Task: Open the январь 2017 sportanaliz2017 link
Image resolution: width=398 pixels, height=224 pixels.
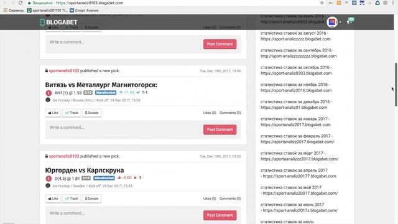Action: [295, 124]
